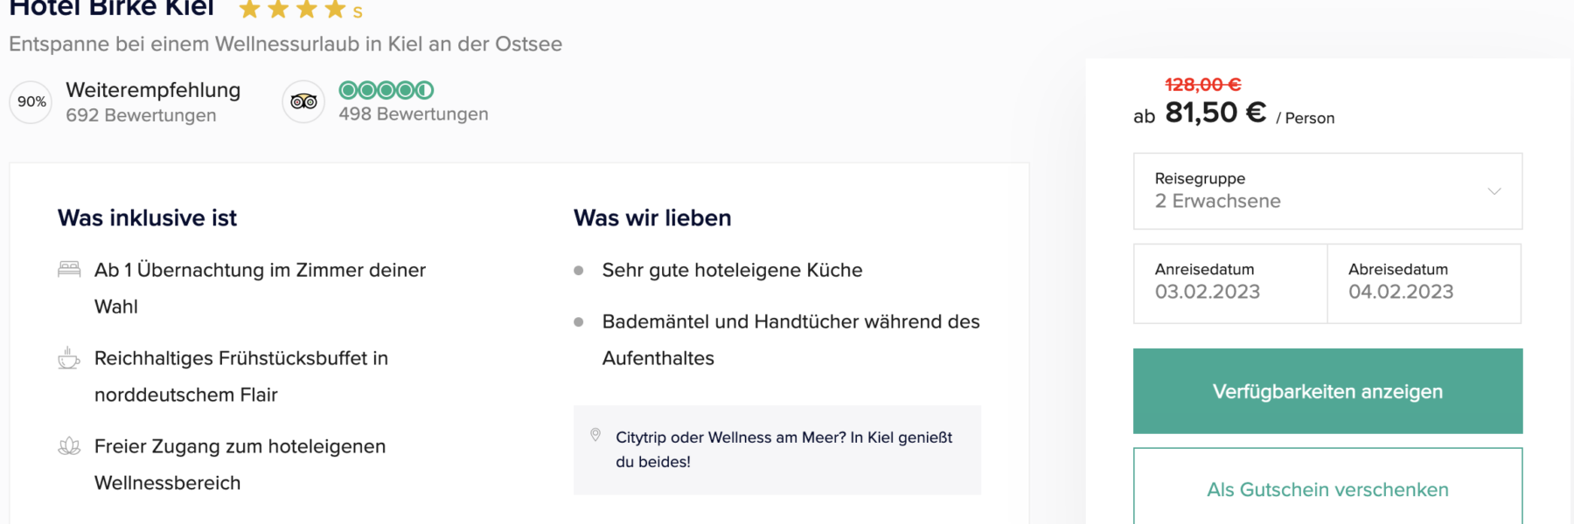Click the Abreisedatum field showing 04.02.2023
The image size is (1574, 524).
1424,283
